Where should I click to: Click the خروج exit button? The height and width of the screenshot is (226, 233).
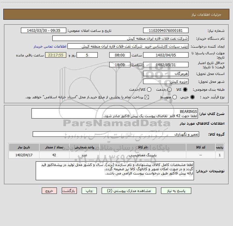click(49, 191)
